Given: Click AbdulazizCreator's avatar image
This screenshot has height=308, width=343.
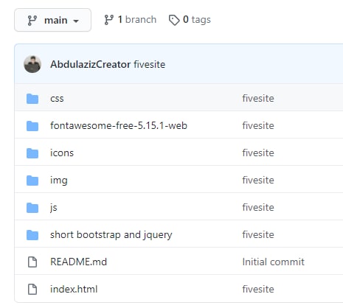Looking at the screenshot, I should click(x=32, y=64).
